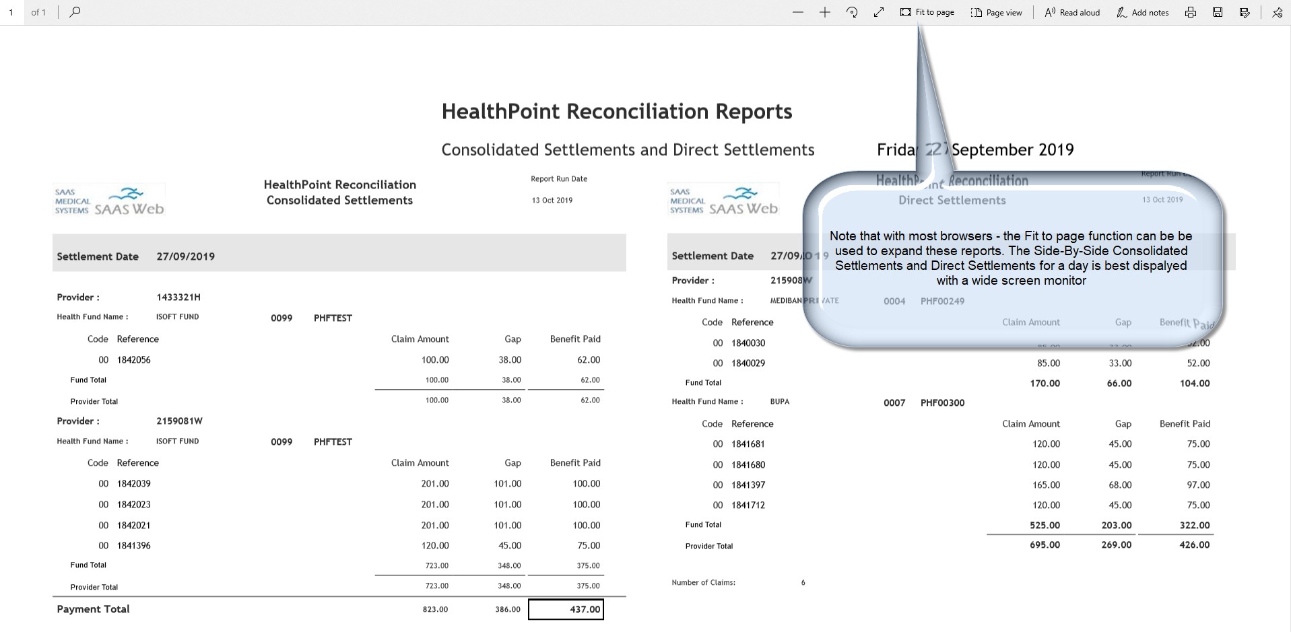Click the BUPA health fund name
This screenshot has height=632, width=1291.
[x=779, y=401]
